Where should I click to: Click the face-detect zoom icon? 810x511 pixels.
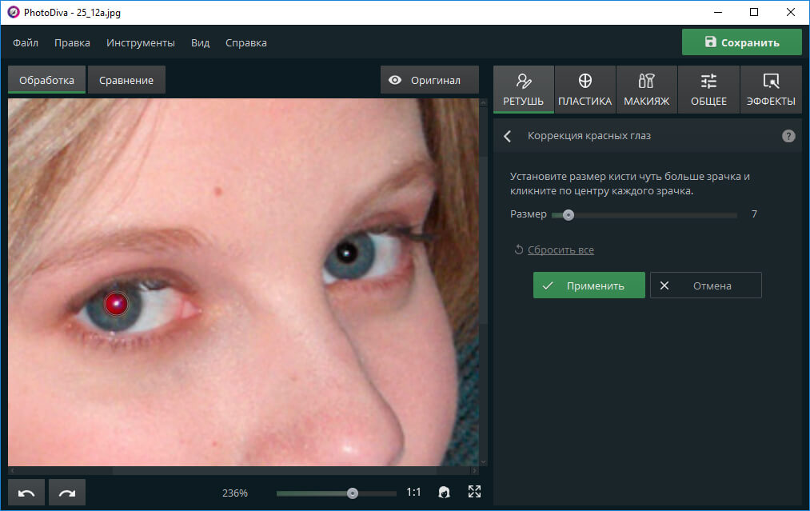click(x=445, y=493)
